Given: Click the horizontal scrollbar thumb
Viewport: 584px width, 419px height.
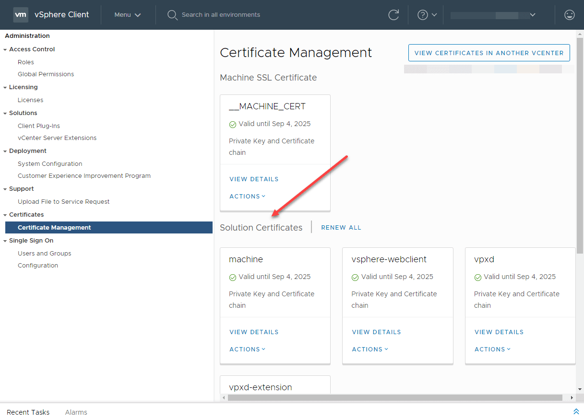Looking at the screenshot, I should 395,397.
